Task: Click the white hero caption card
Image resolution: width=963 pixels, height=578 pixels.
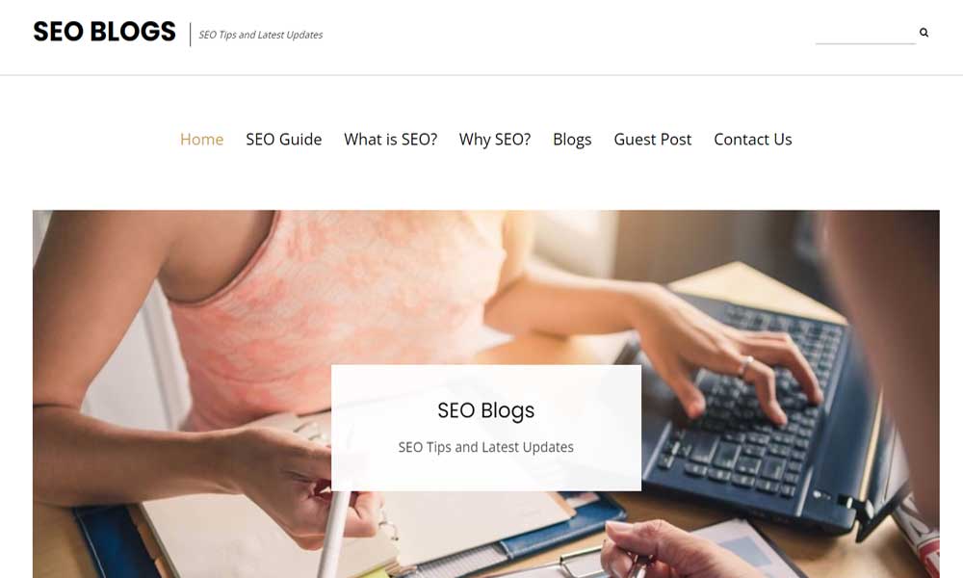Action: 486,428
